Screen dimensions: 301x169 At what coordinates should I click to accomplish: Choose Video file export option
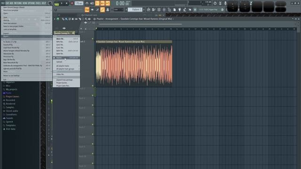66,74
